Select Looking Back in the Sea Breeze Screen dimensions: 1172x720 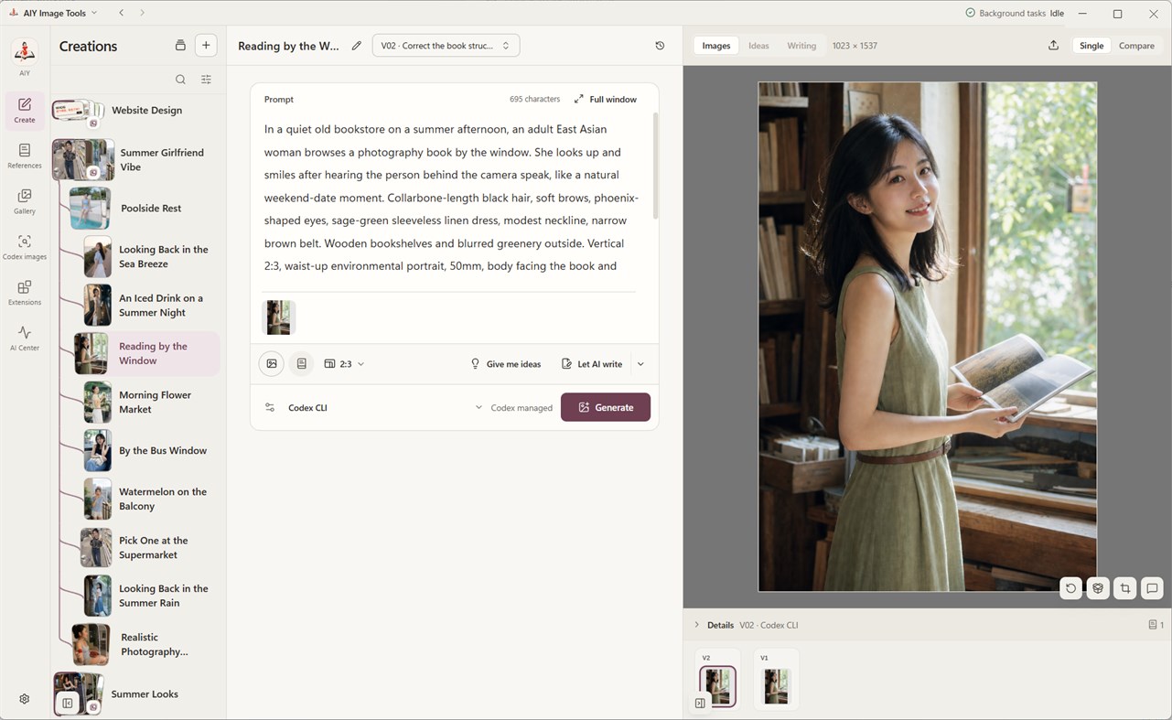151,257
